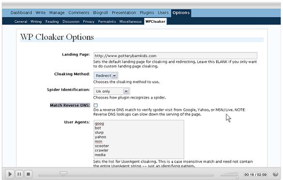The image size is (283, 180).
Task: Click the 'bot' entry in User Agents
Action: 98,128
